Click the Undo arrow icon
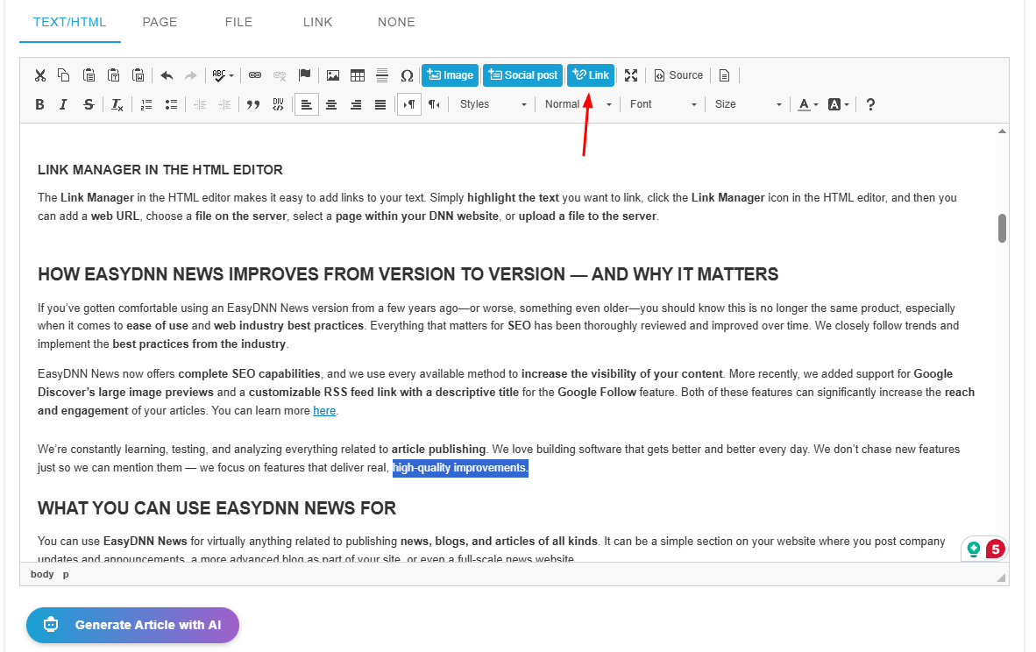 coord(167,75)
